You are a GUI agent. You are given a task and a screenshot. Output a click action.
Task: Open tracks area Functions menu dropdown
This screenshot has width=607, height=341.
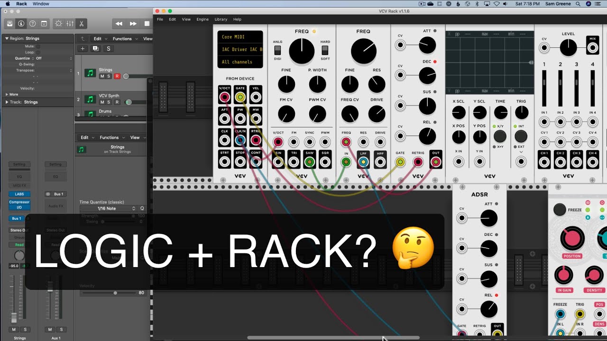pyautogui.click(x=124, y=39)
